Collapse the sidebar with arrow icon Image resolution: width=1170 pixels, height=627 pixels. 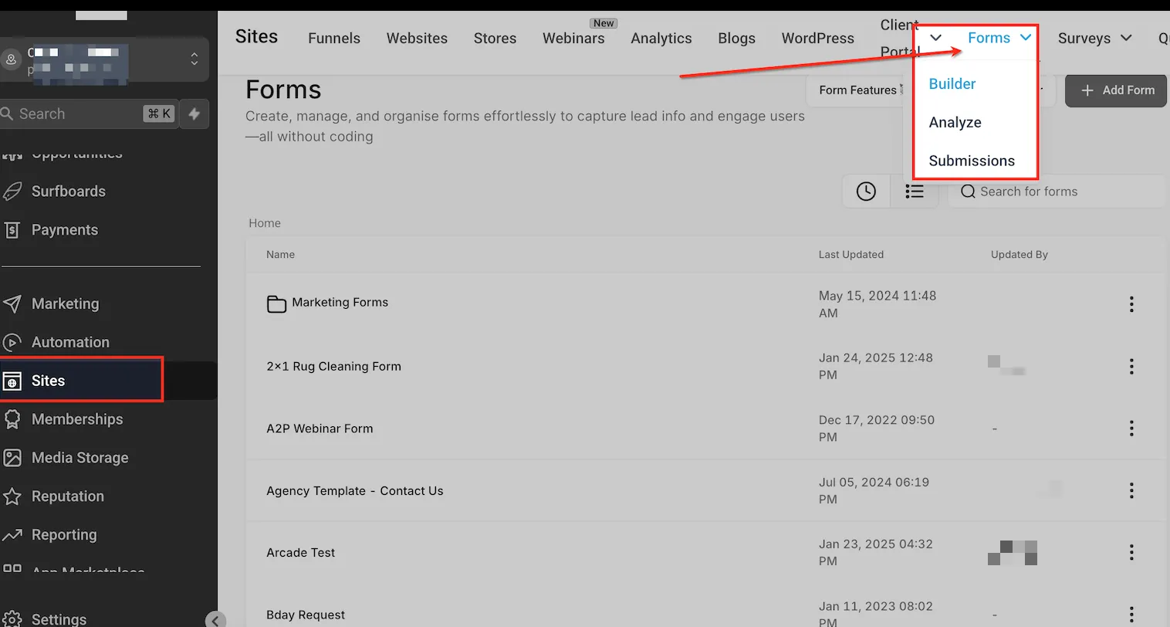coord(216,619)
